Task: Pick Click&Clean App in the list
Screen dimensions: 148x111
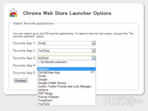Action: 67,73
